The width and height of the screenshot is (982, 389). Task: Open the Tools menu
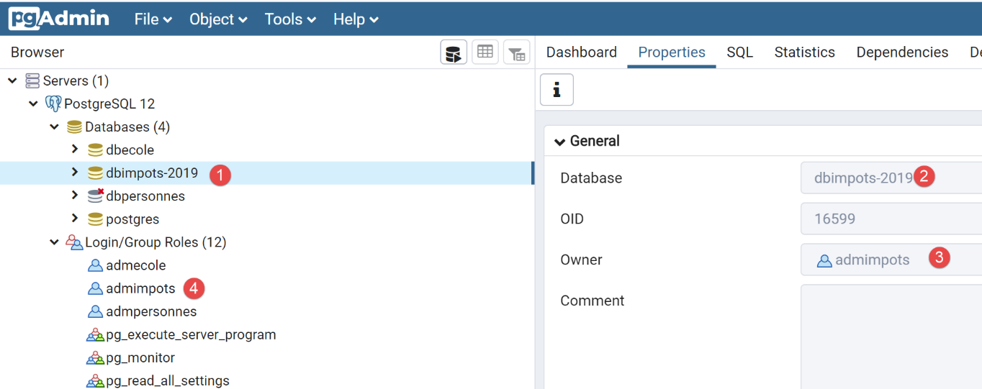[290, 19]
